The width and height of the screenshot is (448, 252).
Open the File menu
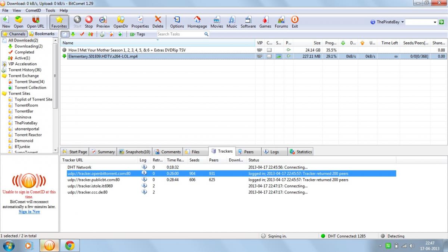click(5, 10)
